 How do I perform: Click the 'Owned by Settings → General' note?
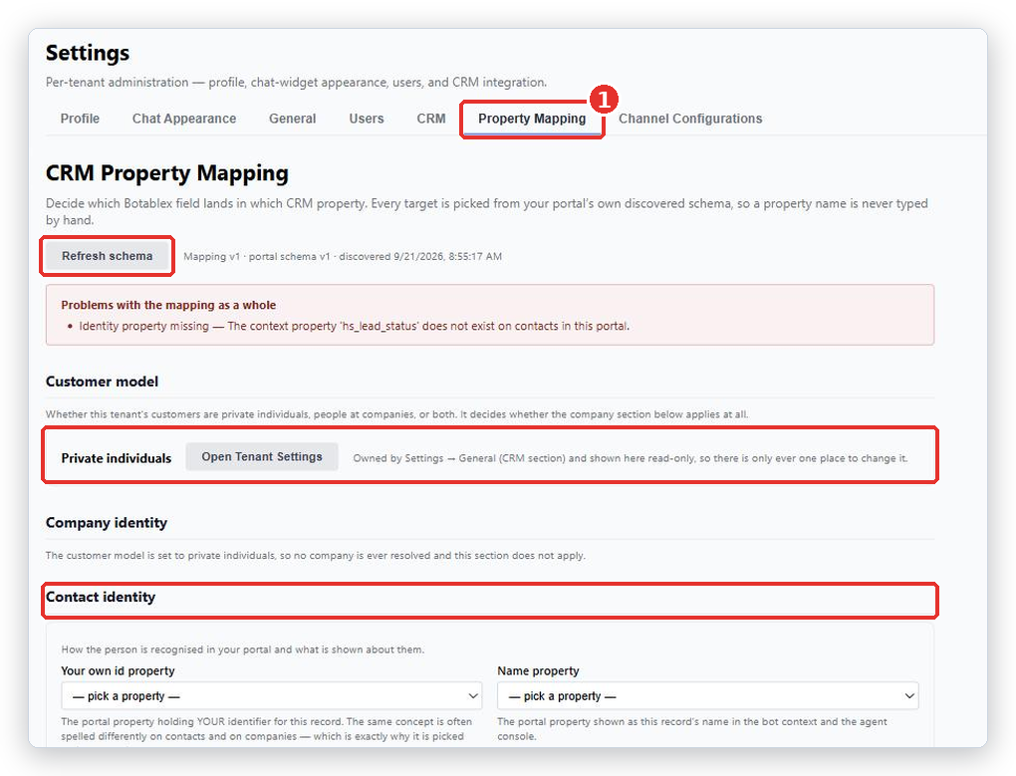click(631, 458)
